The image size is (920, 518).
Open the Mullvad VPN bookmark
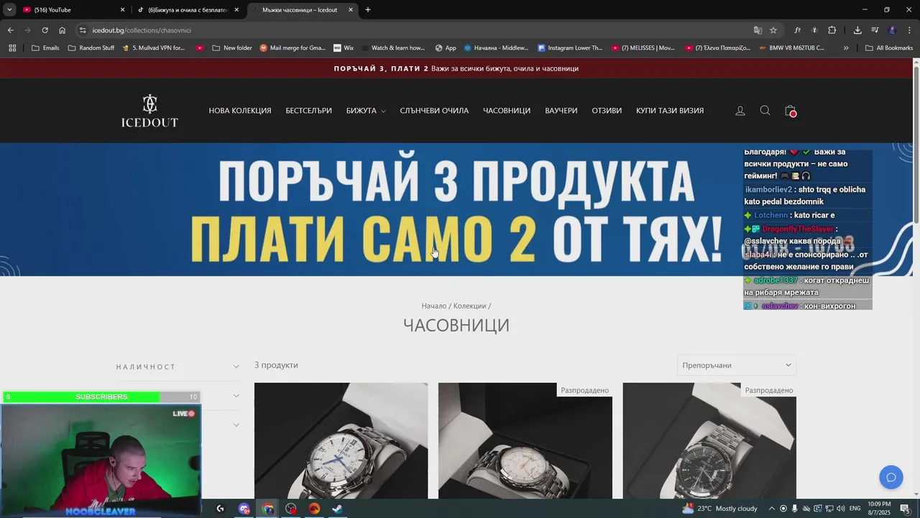coord(153,48)
